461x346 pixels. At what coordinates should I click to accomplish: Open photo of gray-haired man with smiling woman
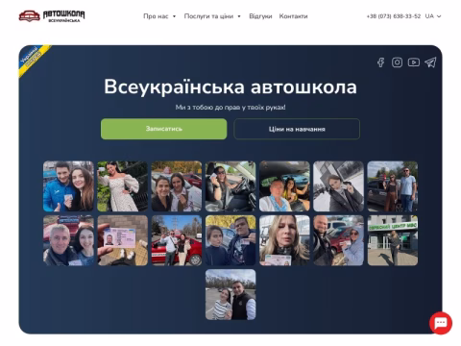tap(68, 240)
